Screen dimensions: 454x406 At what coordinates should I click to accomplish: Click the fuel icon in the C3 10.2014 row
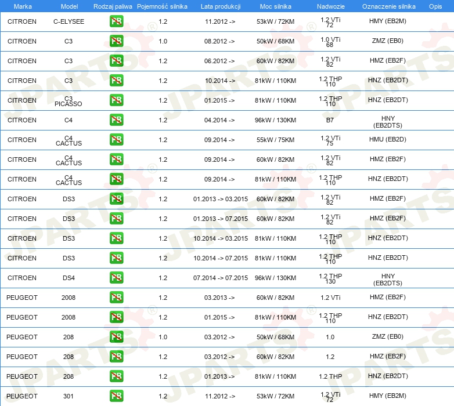[116, 81]
